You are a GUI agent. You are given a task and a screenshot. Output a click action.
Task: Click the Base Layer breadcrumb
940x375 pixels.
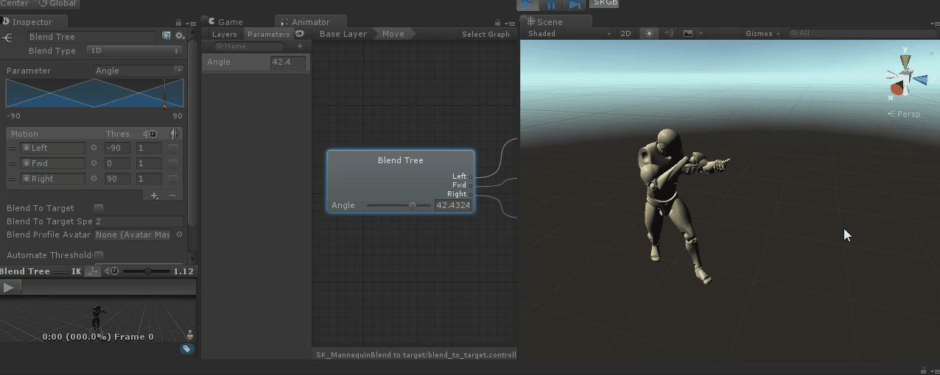click(x=343, y=34)
